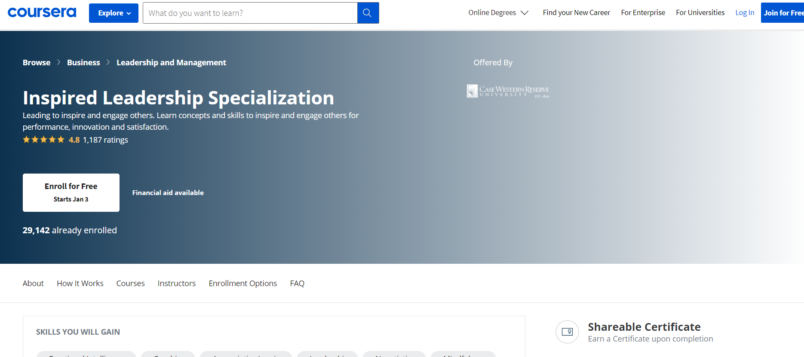The height and width of the screenshot is (357, 804).
Task: Go to the Browse breadcrumb
Action: pyautogui.click(x=37, y=62)
